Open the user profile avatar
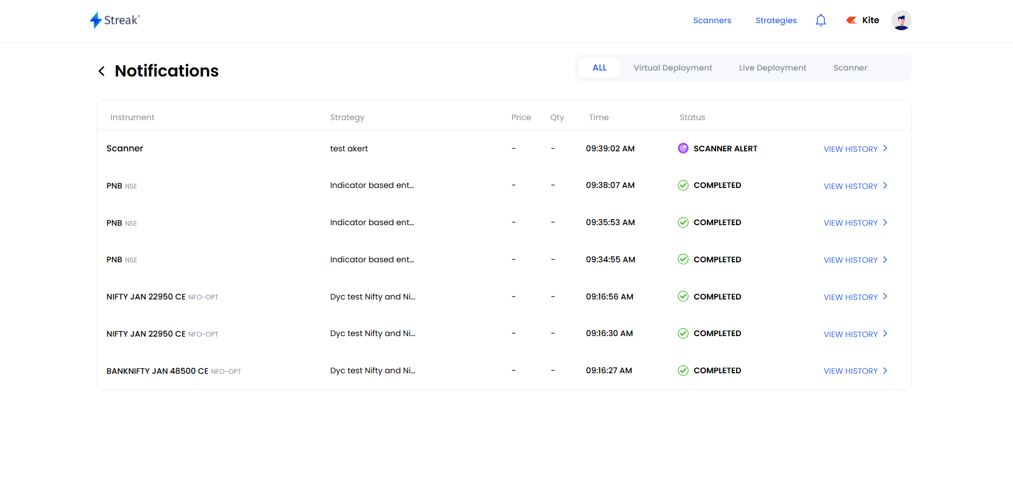Screen dimensions: 1013x488 (x=901, y=20)
